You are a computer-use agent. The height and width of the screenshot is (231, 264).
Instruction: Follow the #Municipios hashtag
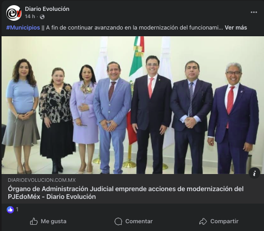pos(23,27)
